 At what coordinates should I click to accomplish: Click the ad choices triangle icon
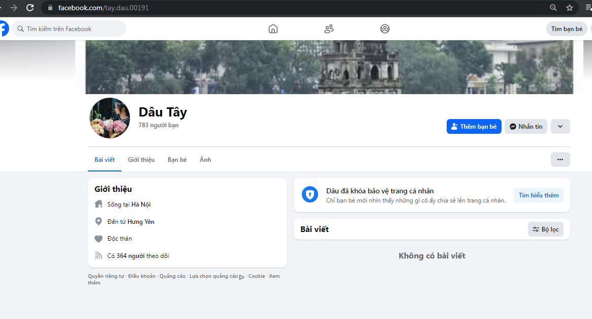(x=242, y=277)
